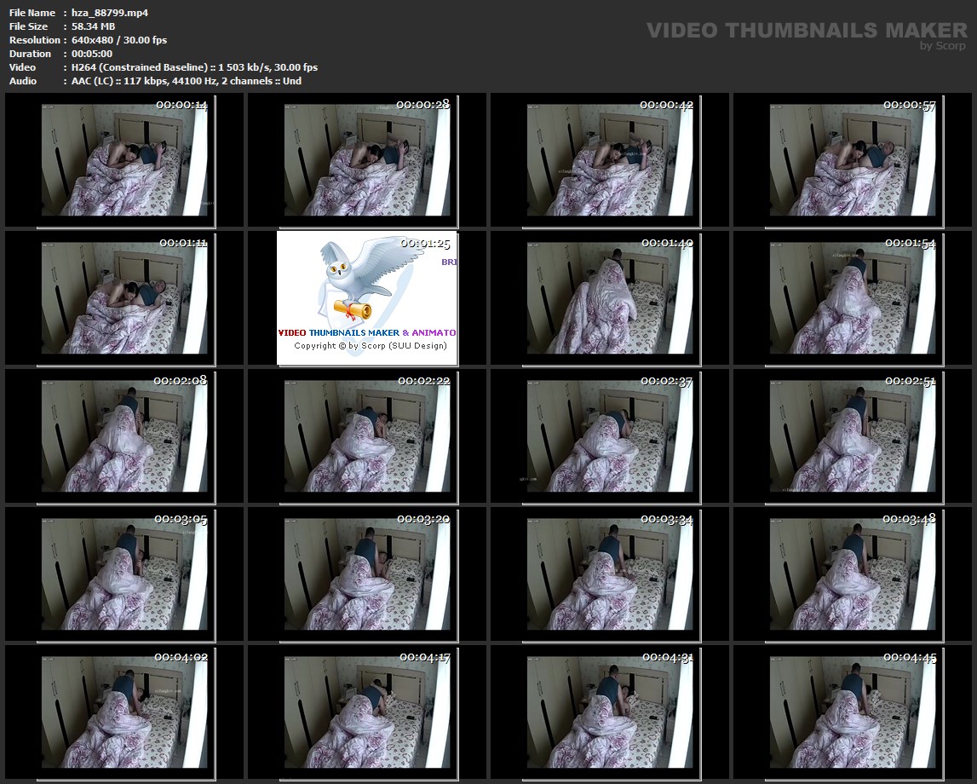
Task: Select the owl logo frame at 00:01:25
Action: coord(367,298)
